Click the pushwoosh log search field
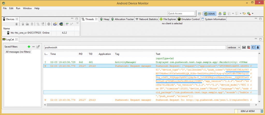Screen dimensions: 265x115 pyautogui.click(x=135, y=48)
